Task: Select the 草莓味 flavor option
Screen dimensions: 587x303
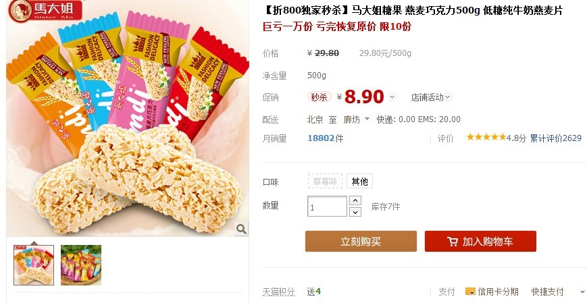Action: (x=326, y=182)
